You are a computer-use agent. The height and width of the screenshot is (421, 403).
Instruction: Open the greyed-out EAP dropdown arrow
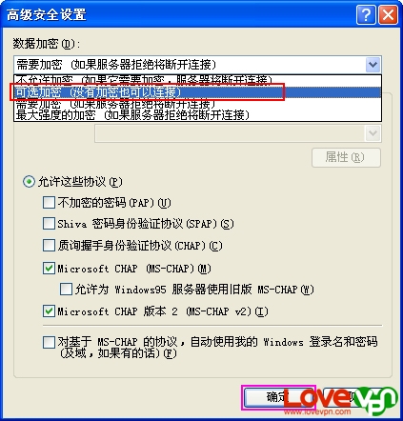[x=373, y=133]
